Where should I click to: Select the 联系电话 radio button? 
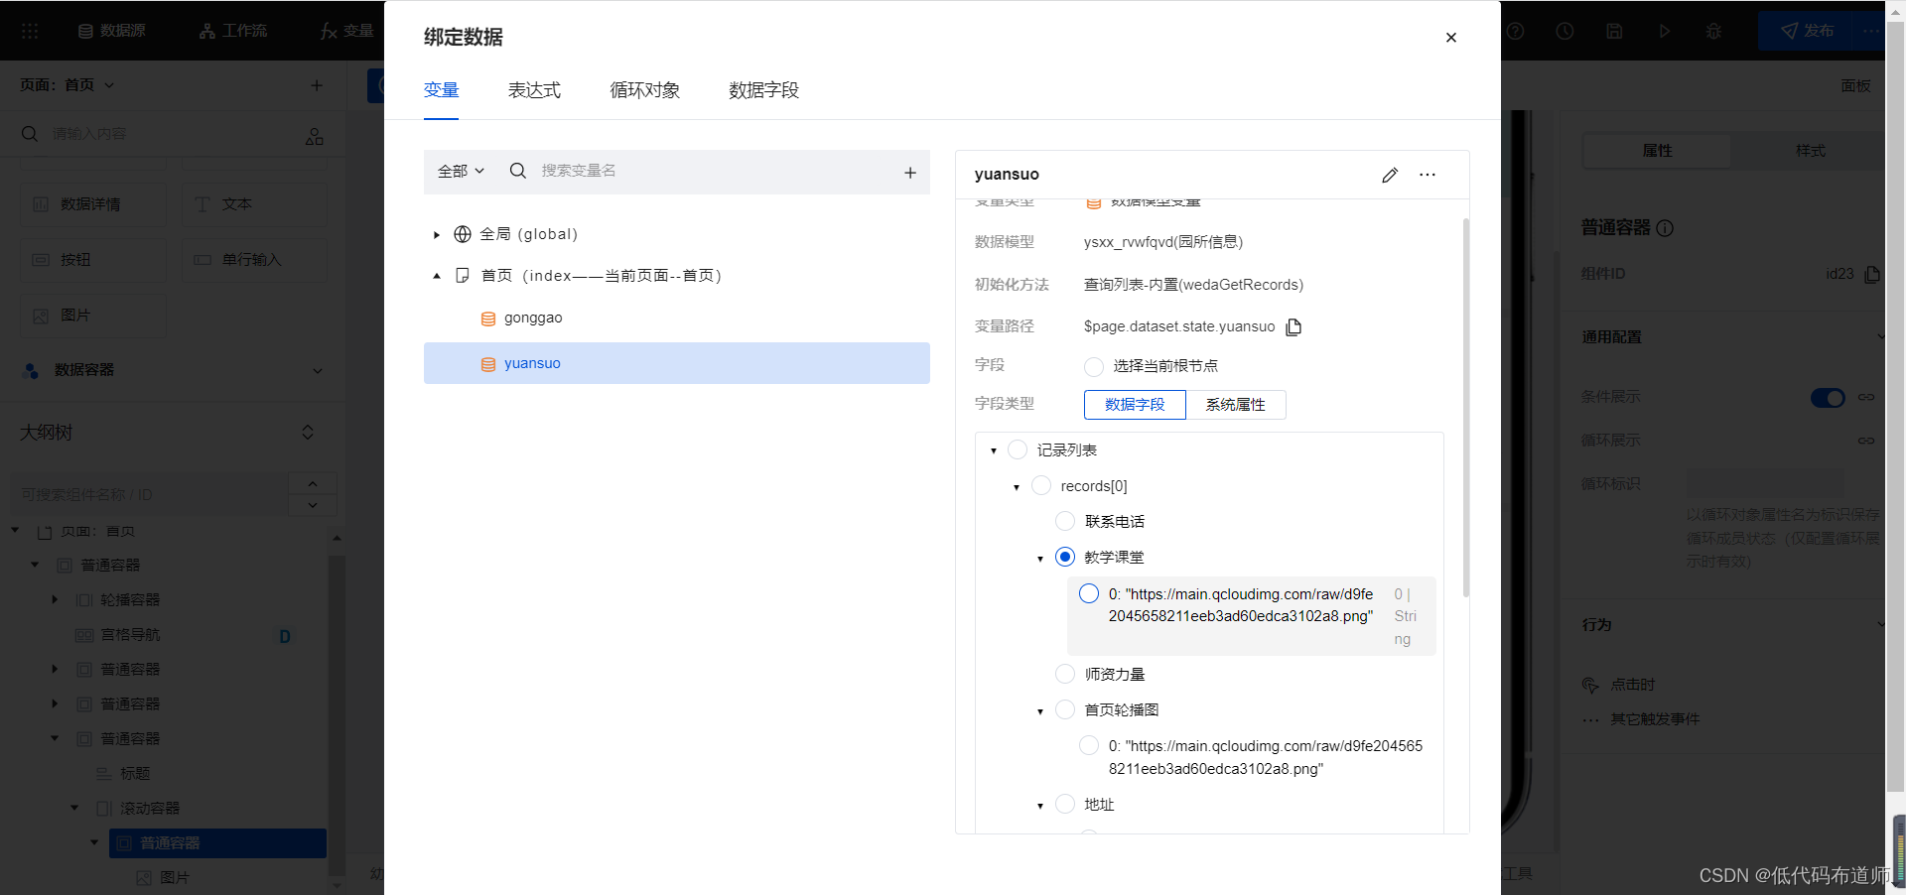(1064, 521)
